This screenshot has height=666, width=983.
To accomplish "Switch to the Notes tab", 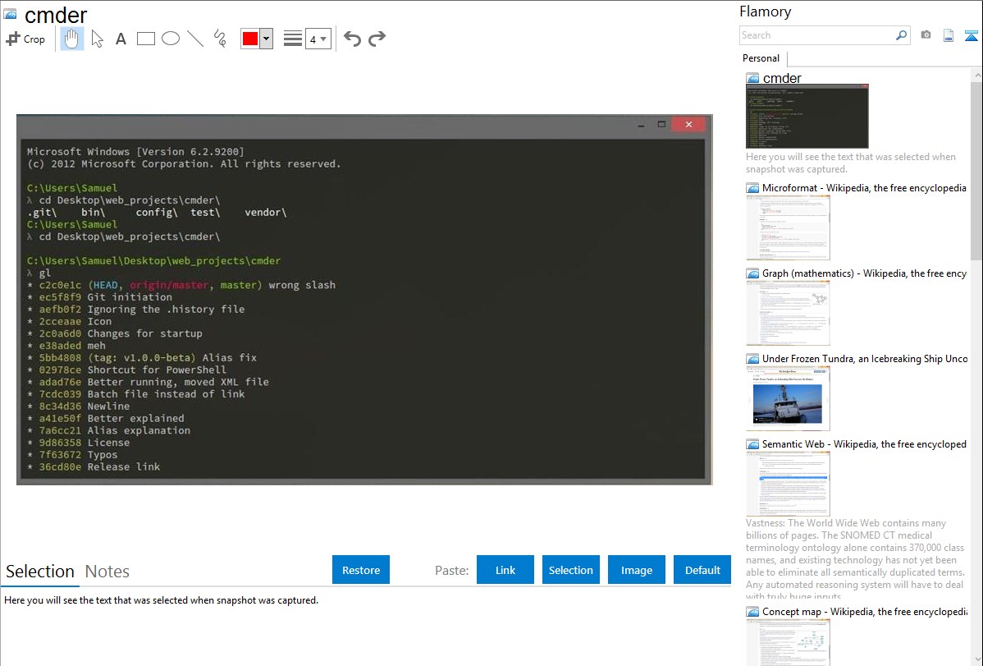I will tap(107, 572).
